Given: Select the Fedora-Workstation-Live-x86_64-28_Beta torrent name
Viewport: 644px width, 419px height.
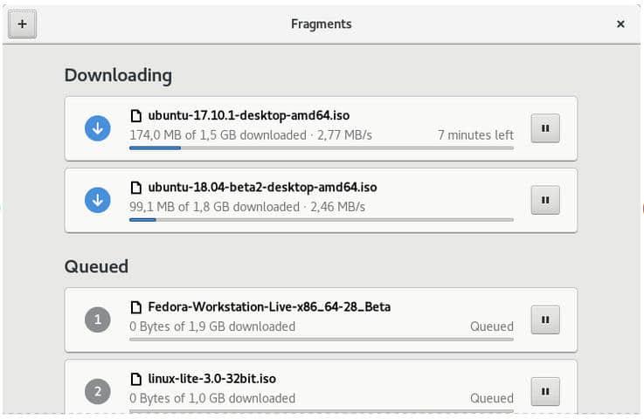Looking at the screenshot, I should 269,307.
